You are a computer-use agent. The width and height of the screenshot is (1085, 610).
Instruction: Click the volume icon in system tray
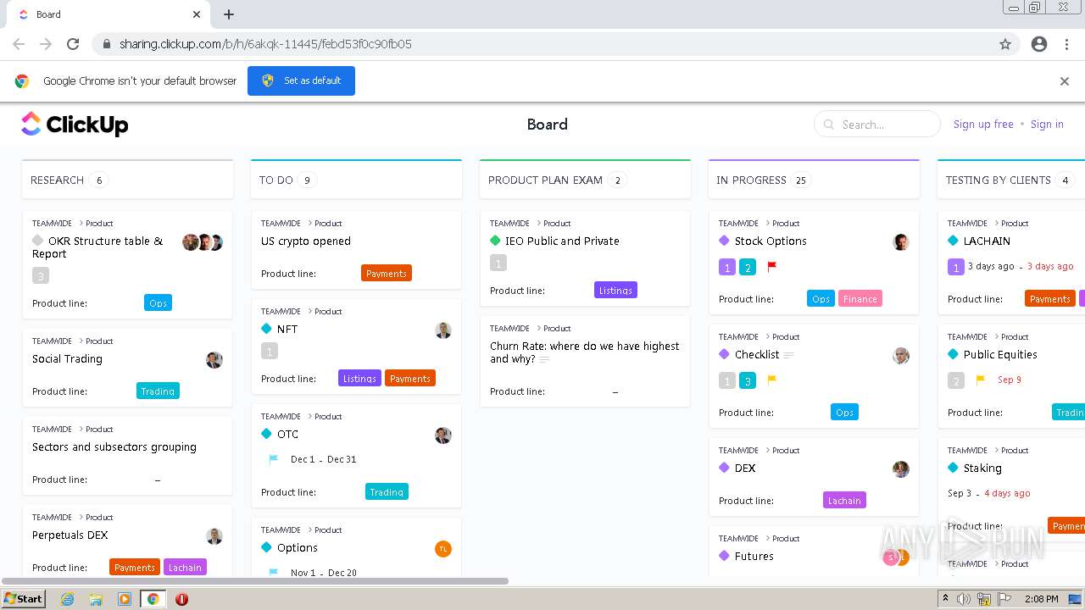[964, 599]
